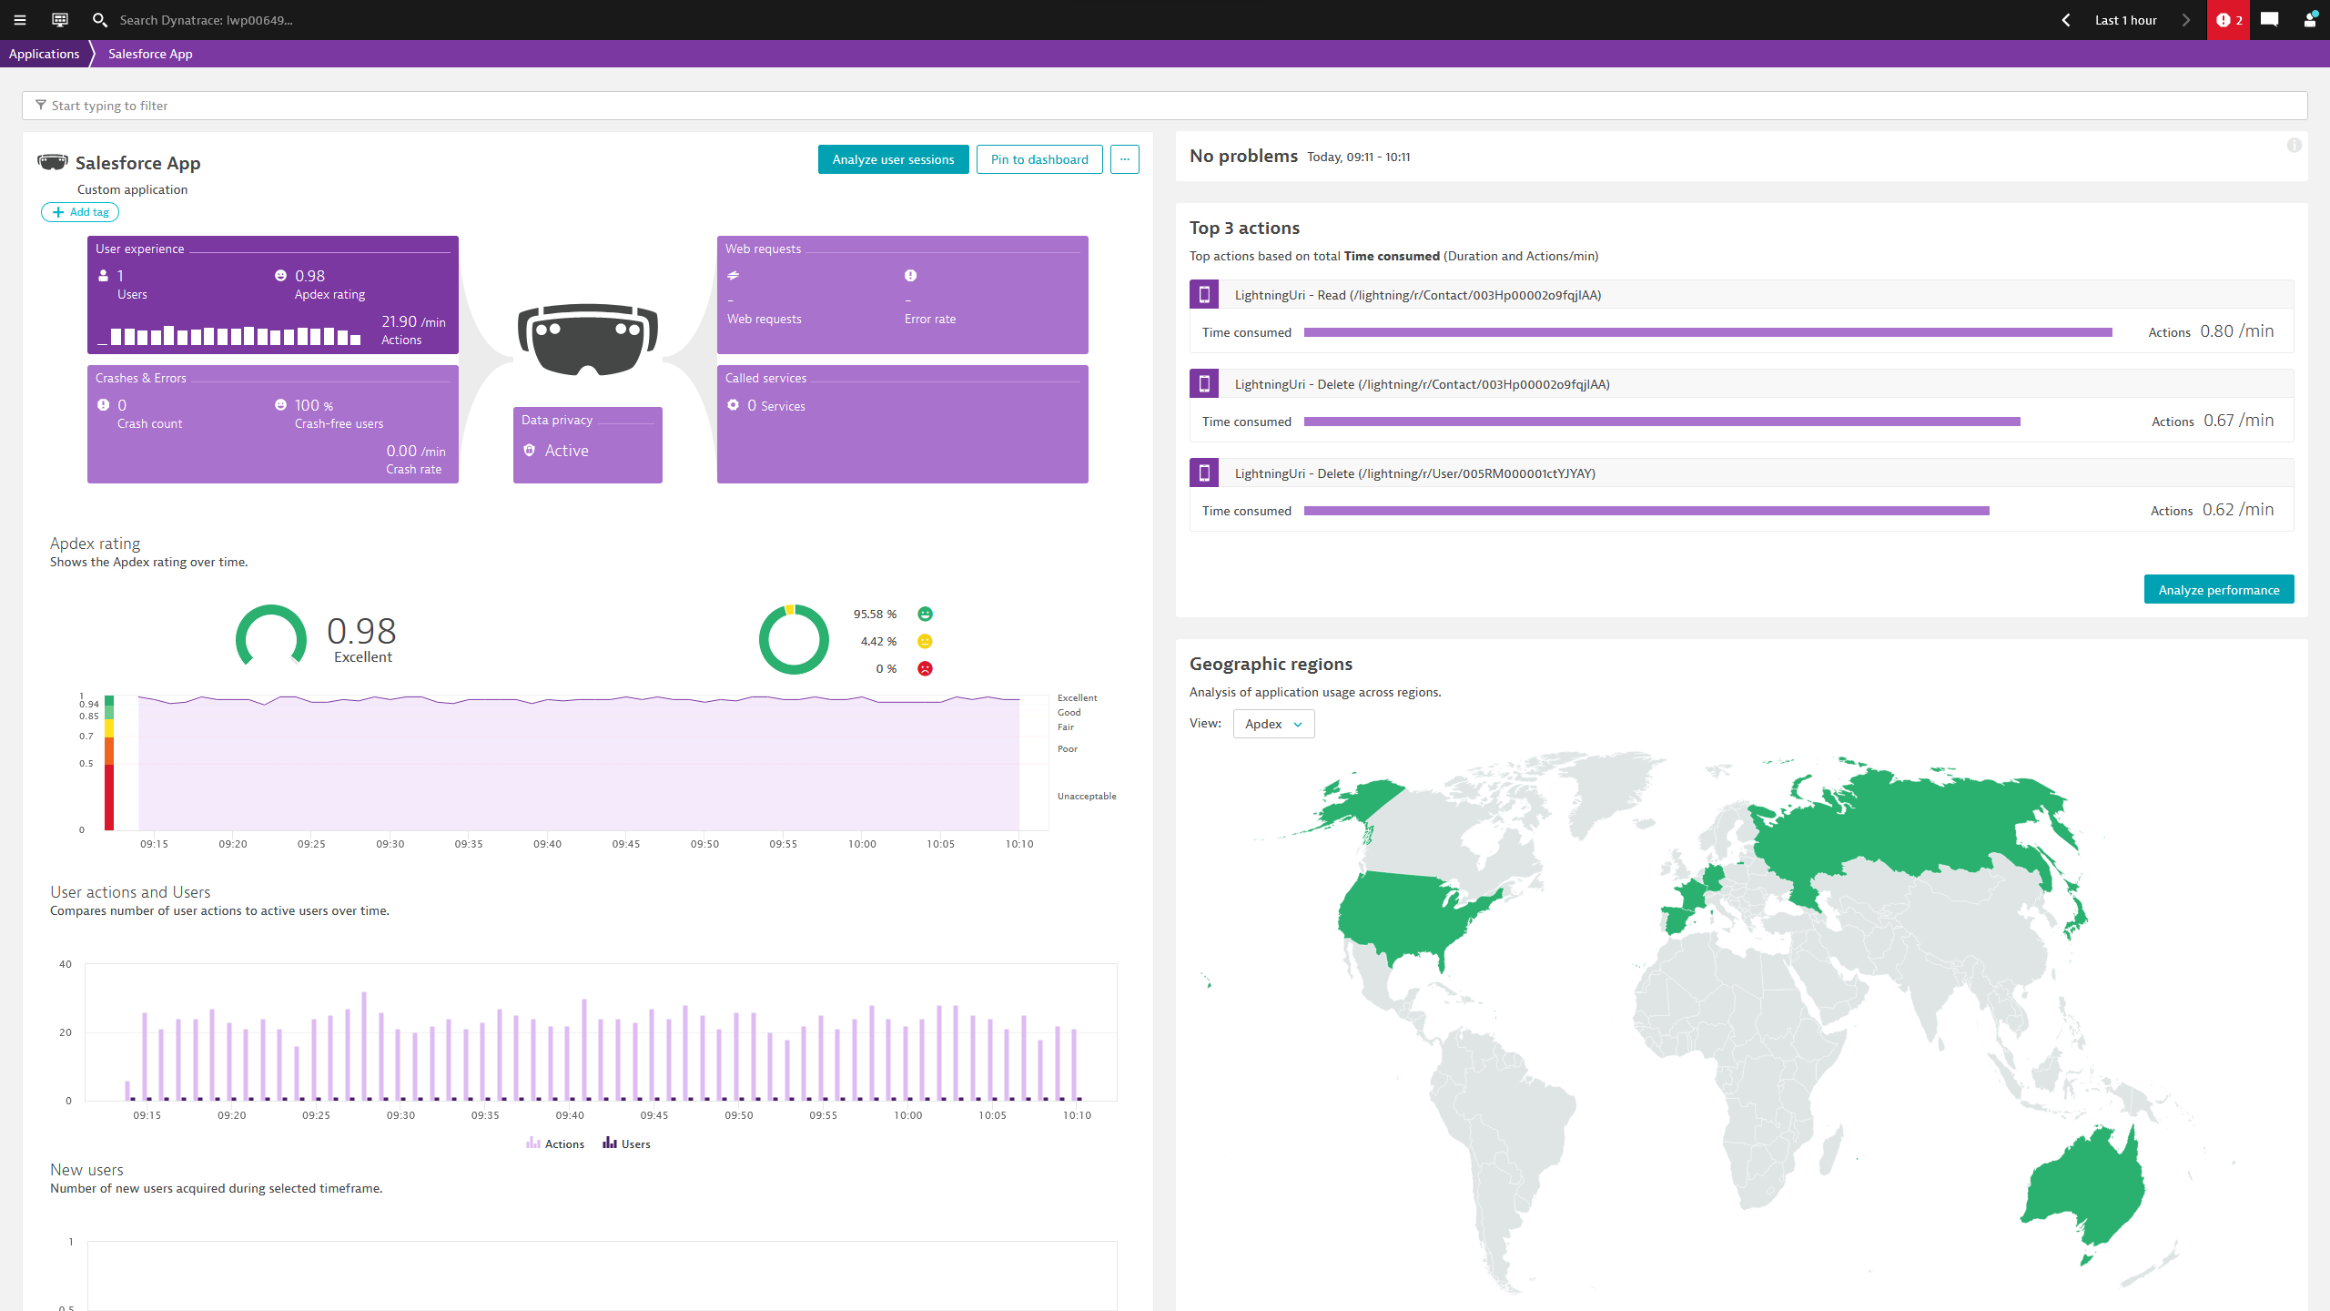Click the mobile icon for LightningUri Delete Contact
The width and height of the screenshot is (2330, 1311).
coord(1204,384)
